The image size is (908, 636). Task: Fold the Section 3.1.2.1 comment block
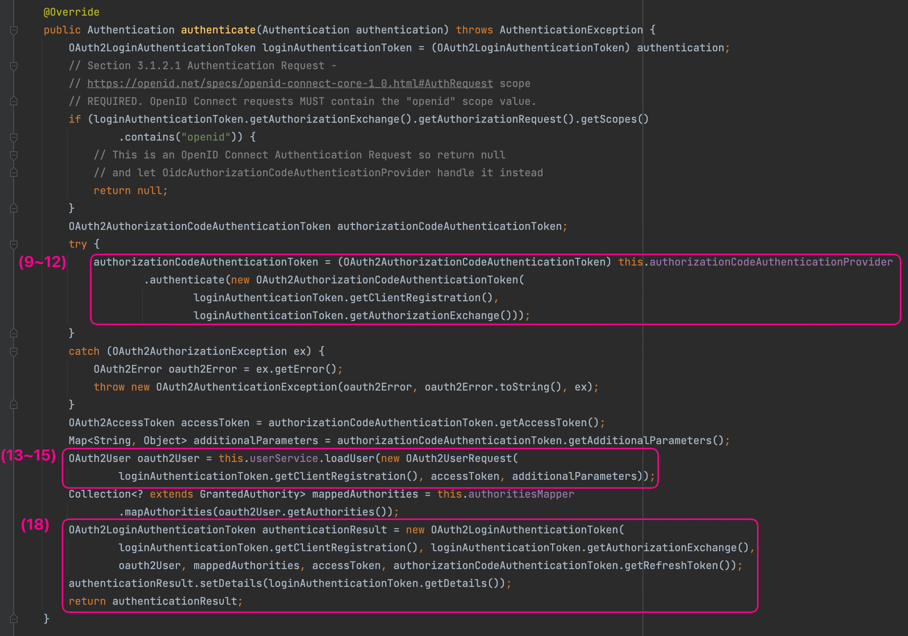click(x=14, y=66)
